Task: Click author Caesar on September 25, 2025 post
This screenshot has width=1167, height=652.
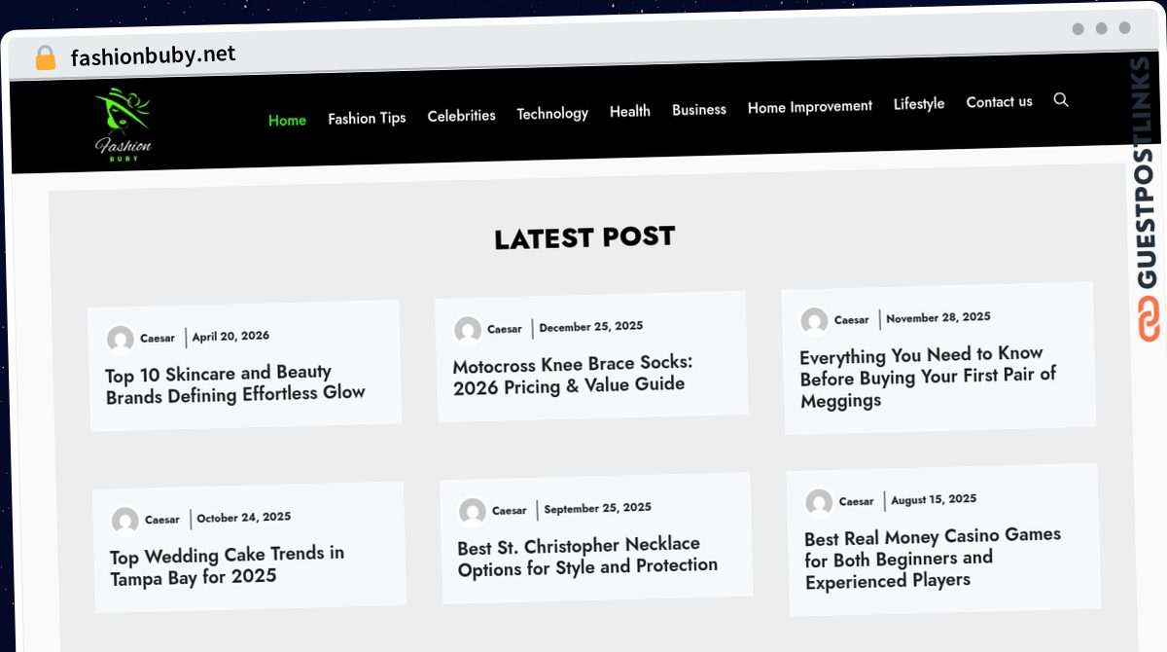Action: pos(510,511)
